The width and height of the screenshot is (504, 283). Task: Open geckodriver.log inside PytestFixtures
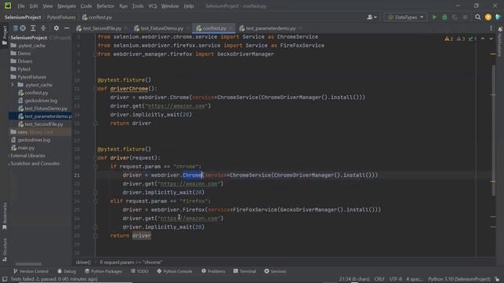[x=41, y=101]
